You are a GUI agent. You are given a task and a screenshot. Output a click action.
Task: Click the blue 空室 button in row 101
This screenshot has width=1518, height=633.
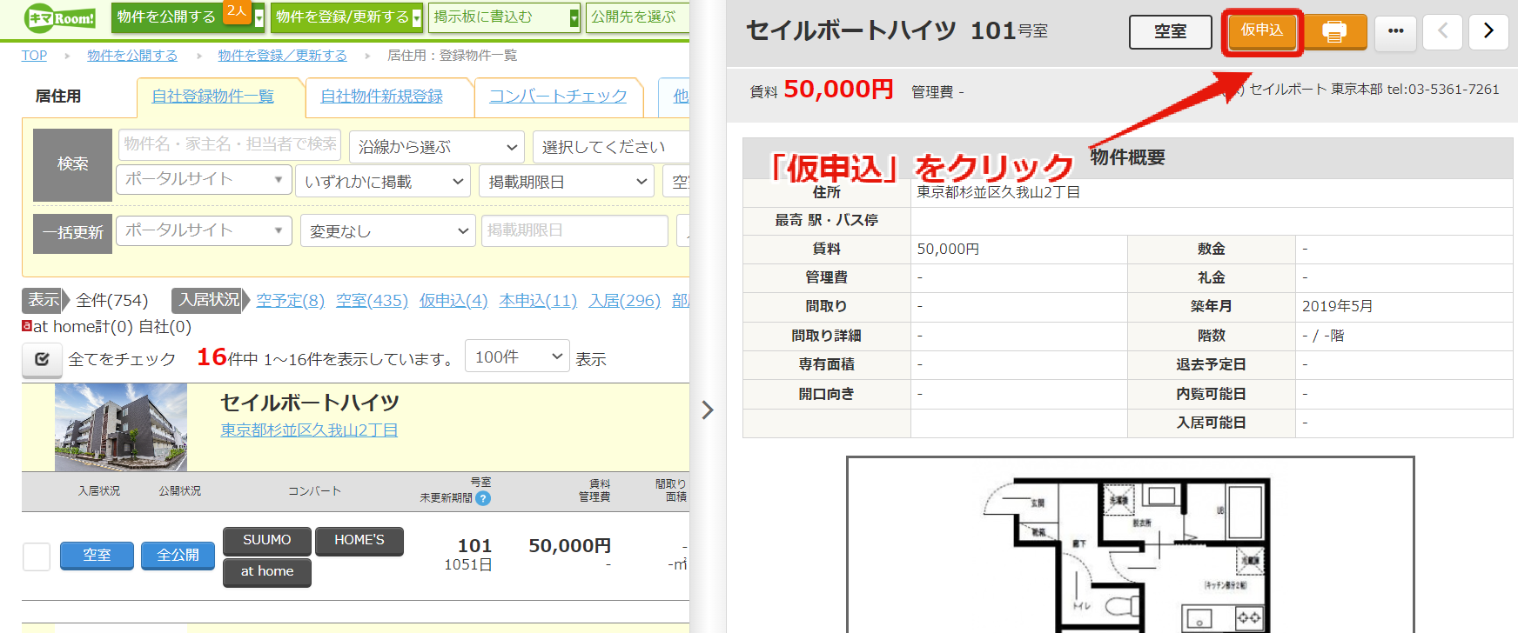[97, 555]
